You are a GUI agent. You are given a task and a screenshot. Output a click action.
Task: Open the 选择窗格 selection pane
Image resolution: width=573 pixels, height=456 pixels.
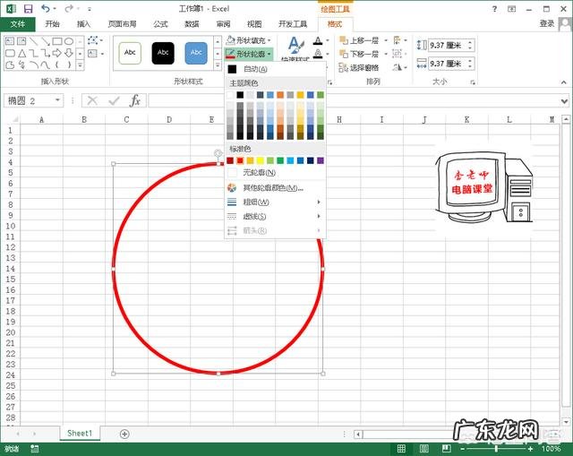359,68
